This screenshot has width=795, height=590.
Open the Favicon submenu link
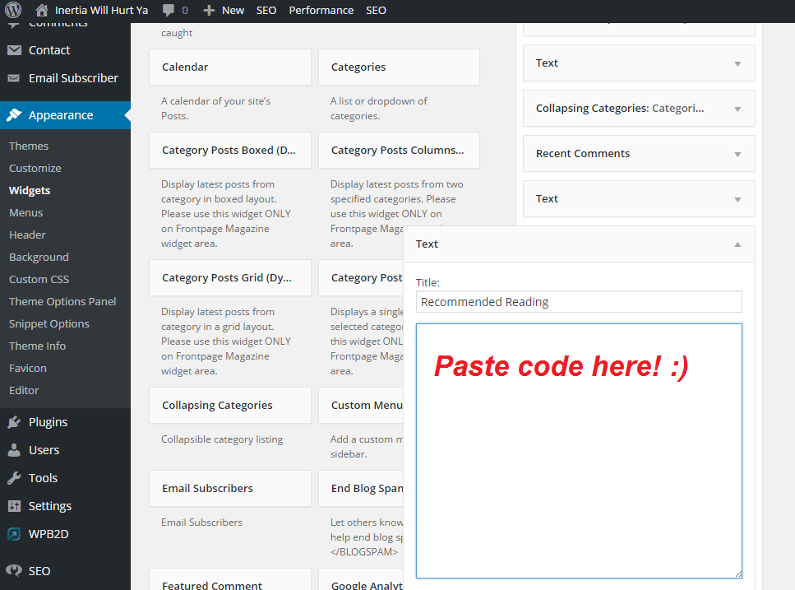pyautogui.click(x=27, y=369)
